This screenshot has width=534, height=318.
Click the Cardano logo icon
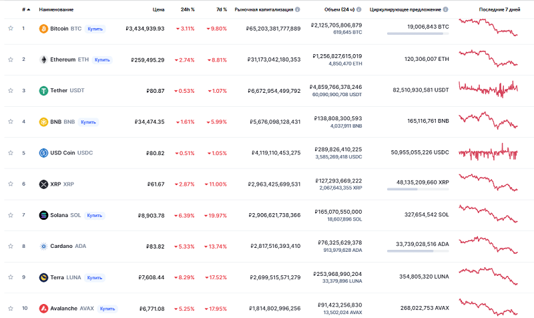click(44, 246)
